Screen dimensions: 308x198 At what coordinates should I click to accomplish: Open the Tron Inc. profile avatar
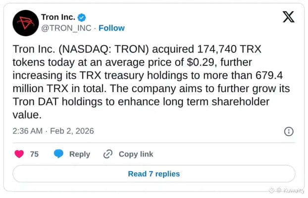[26, 23]
